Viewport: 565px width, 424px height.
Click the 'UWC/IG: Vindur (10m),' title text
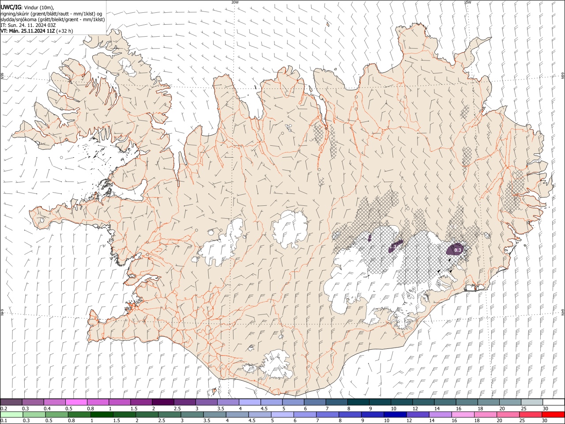pyautogui.click(x=27, y=7)
